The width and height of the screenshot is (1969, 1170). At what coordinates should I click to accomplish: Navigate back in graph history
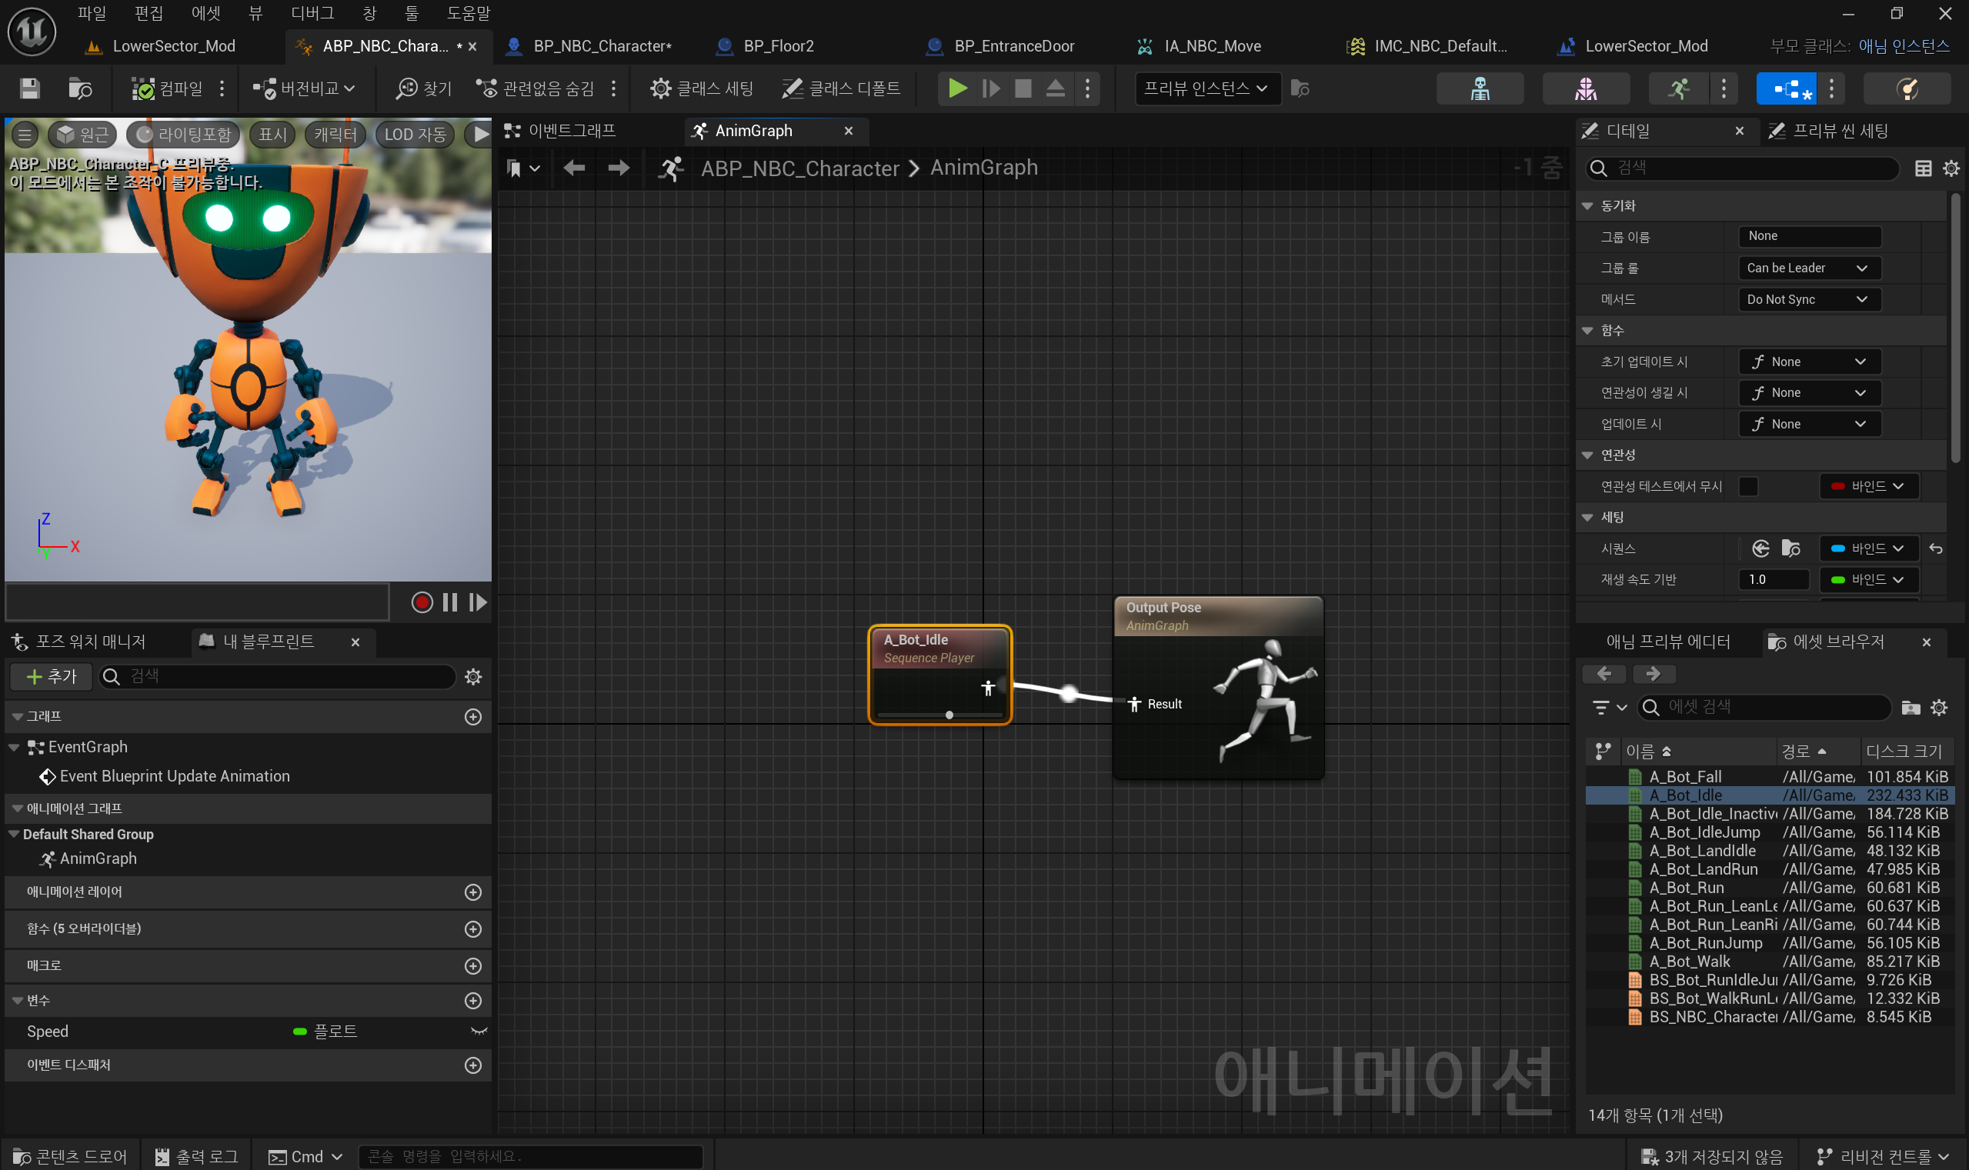click(x=574, y=168)
